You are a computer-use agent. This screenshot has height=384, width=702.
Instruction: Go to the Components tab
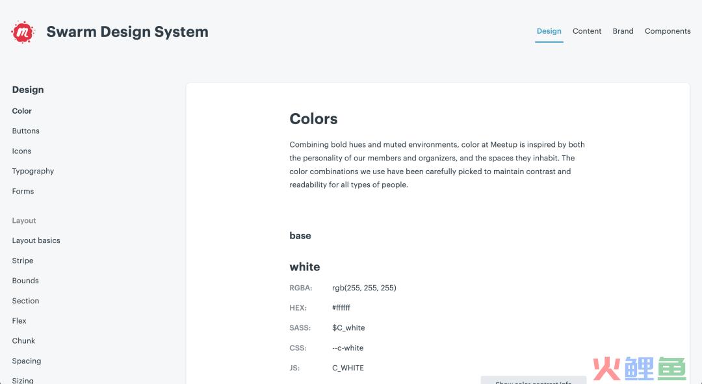coord(668,31)
